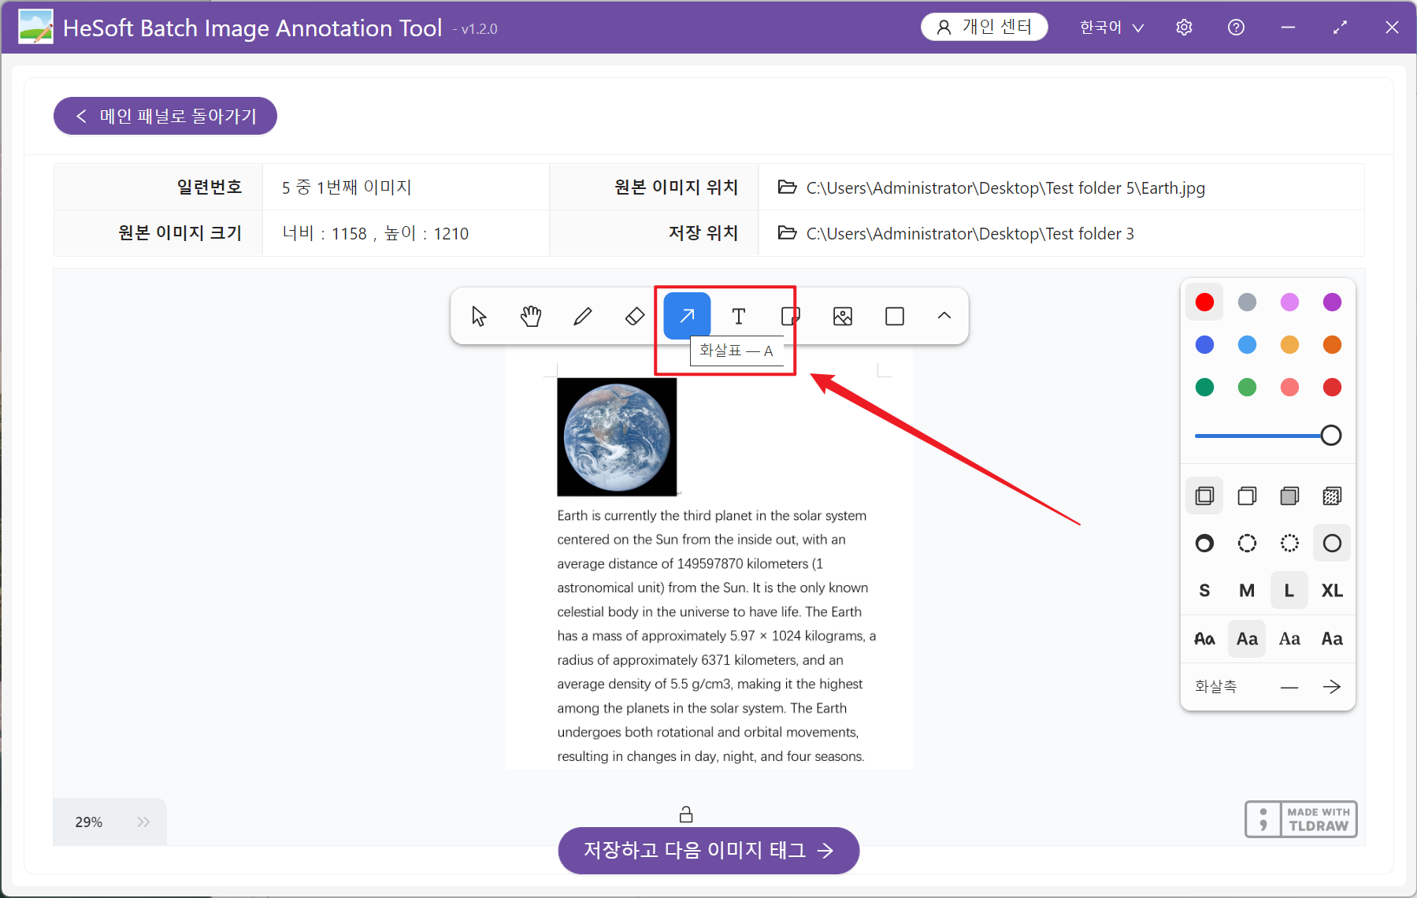Image resolution: width=1417 pixels, height=898 pixels.
Task: Choose the sans-serif font style
Action: (x=1247, y=639)
